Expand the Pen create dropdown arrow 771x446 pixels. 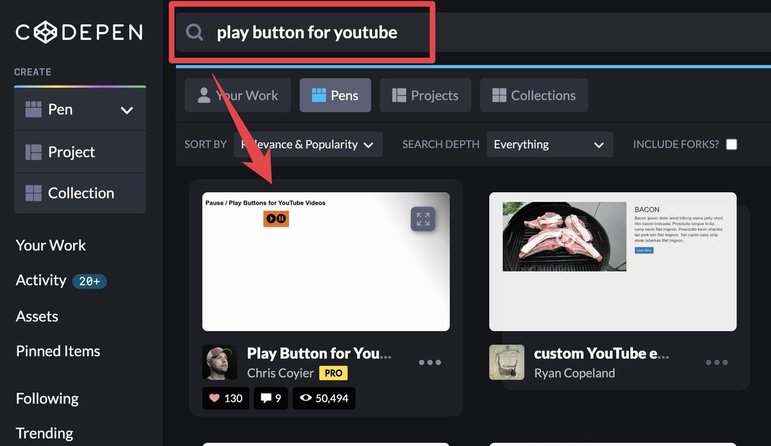127,110
